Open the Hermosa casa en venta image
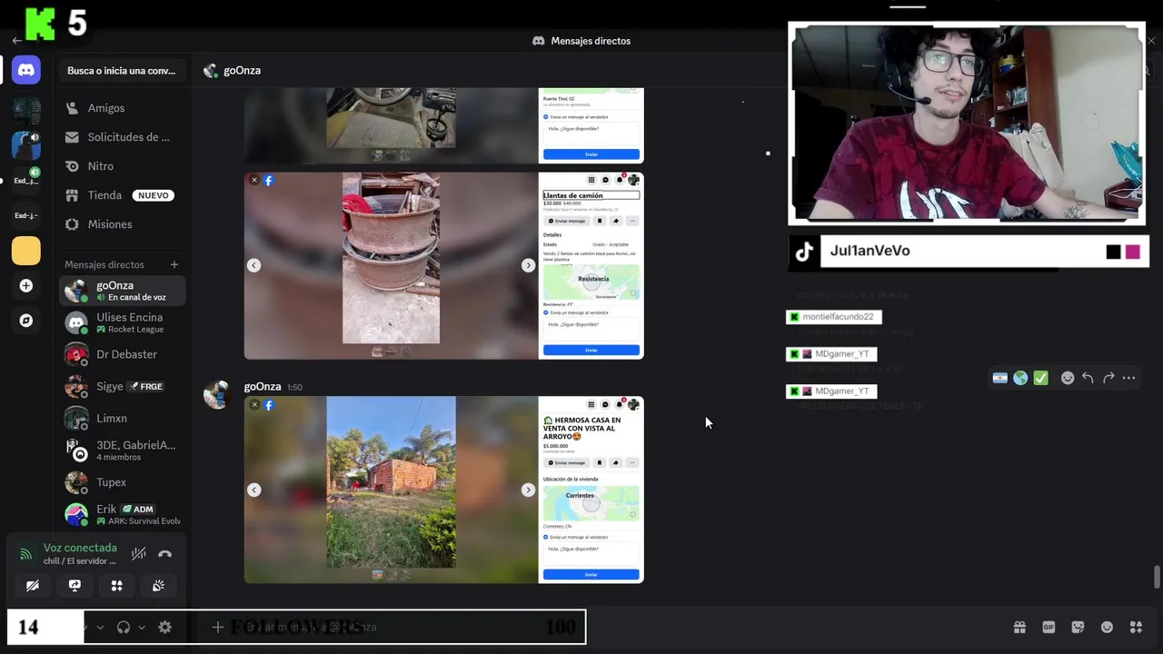 pyautogui.click(x=443, y=490)
